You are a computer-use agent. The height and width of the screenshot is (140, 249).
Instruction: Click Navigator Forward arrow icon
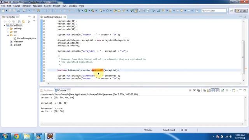coord(9,21)
